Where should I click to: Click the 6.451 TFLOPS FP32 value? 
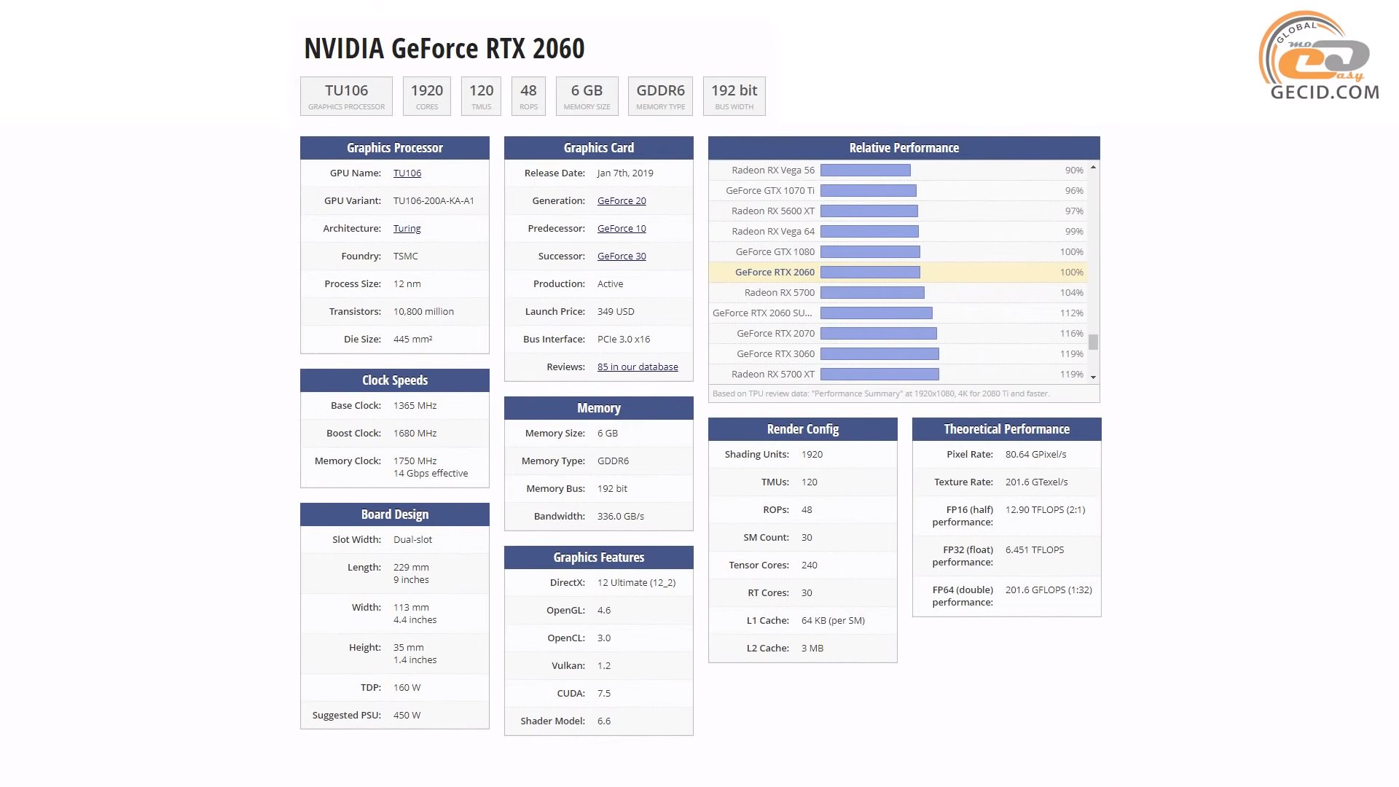click(x=1035, y=549)
